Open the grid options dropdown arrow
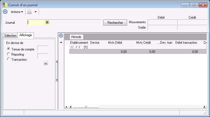 [x=61, y=43]
